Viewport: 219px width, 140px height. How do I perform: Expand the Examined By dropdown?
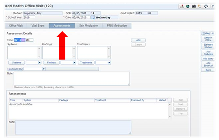(x=43, y=69)
